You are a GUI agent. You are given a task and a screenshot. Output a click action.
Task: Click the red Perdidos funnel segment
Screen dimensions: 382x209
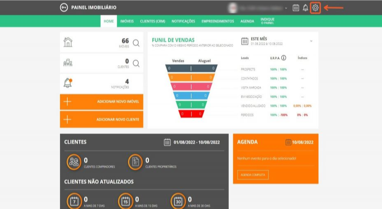tap(191, 114)
